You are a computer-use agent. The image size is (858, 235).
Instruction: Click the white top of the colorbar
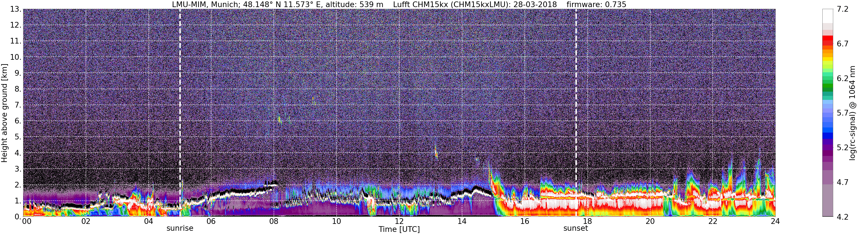pos(828,16)
